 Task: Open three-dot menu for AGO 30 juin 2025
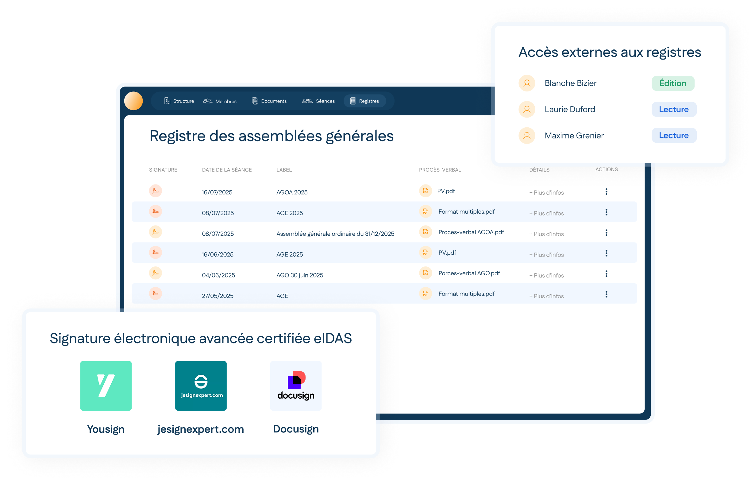pos(606,274)
